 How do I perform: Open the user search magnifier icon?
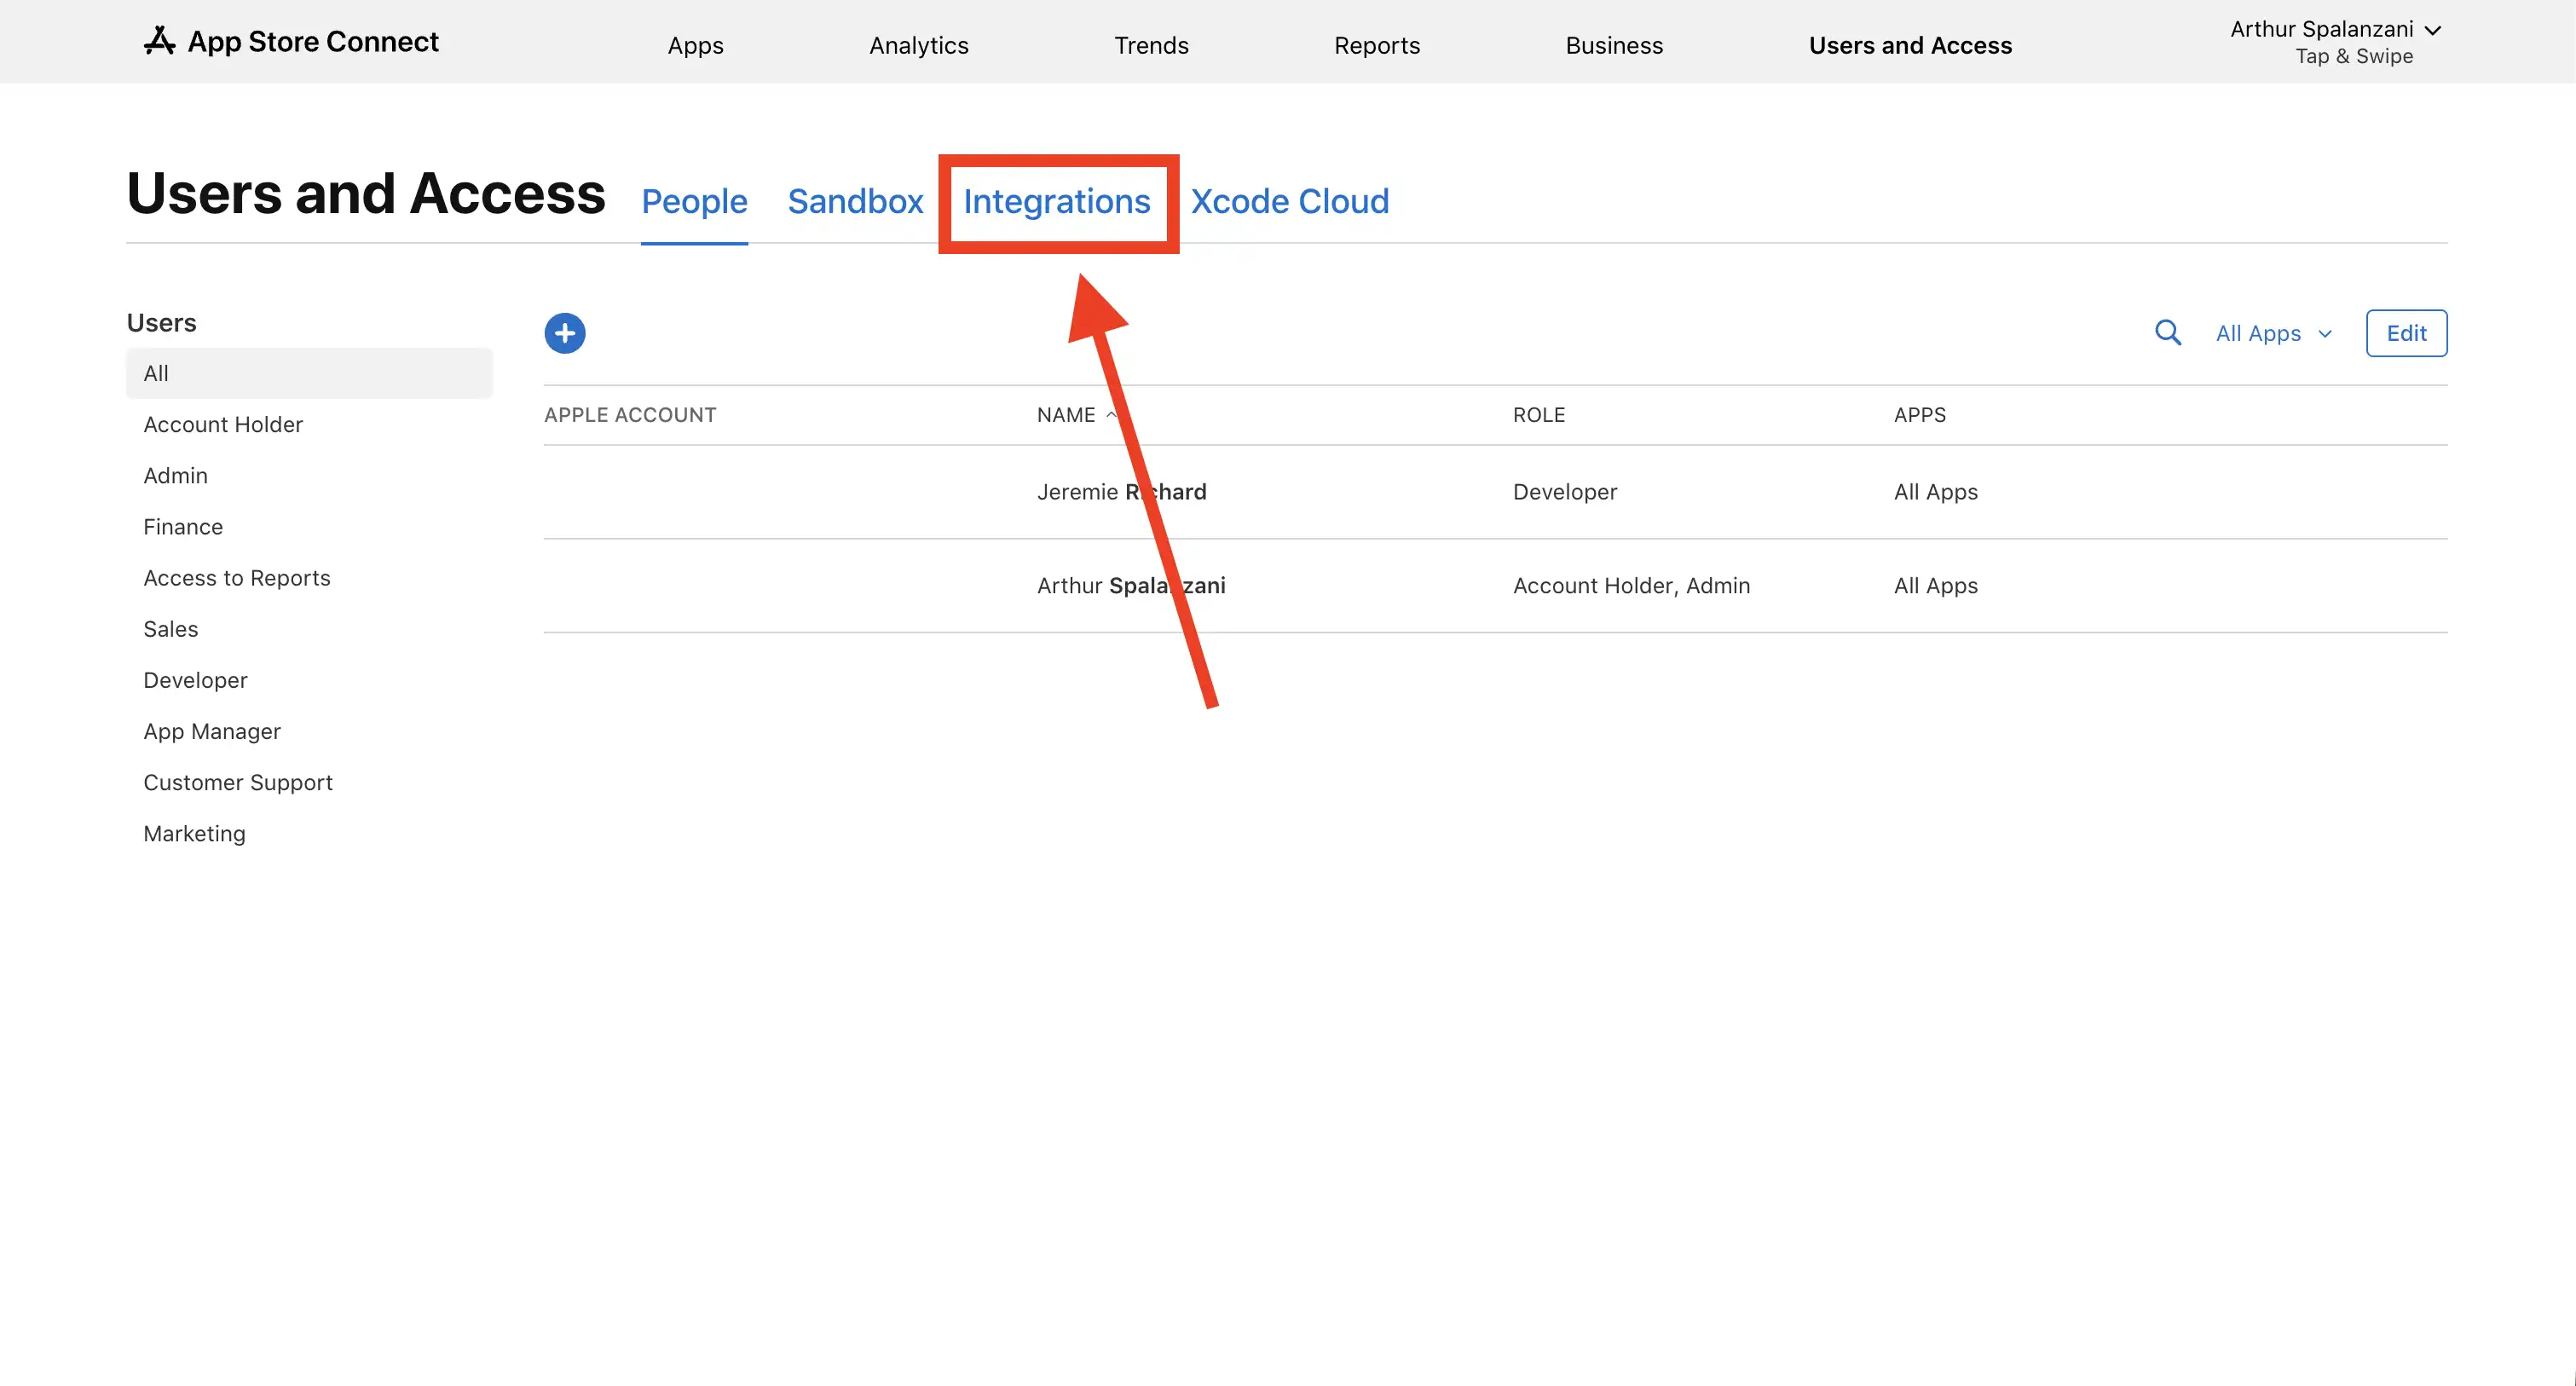(x=2167, y=332)
